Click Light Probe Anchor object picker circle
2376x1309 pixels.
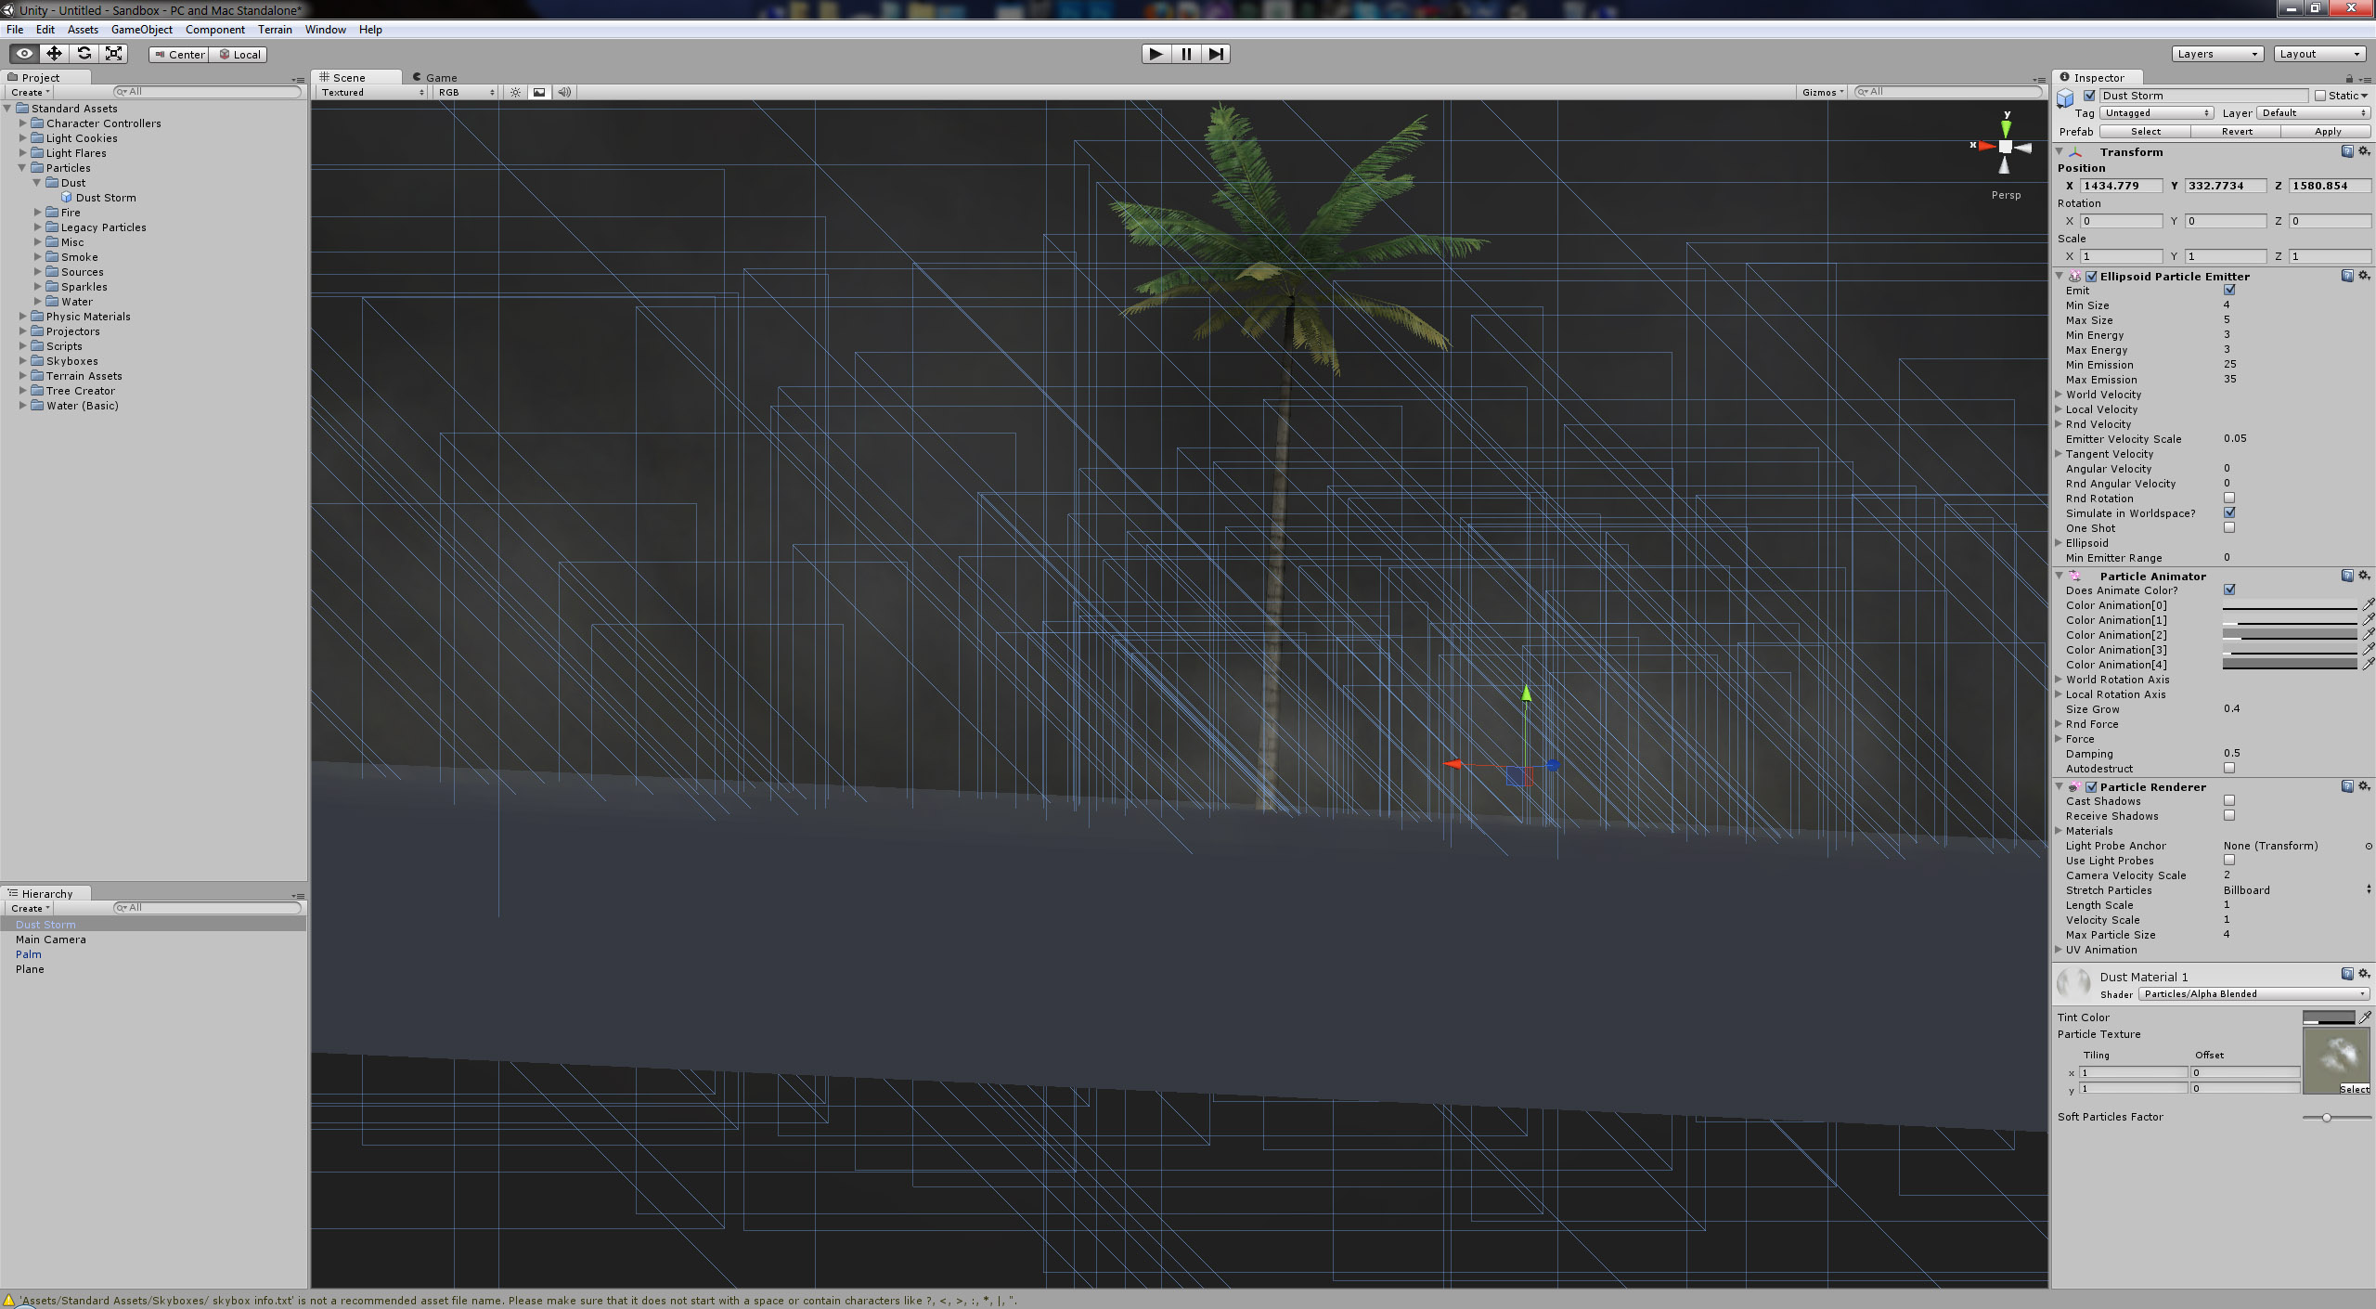2368,846
